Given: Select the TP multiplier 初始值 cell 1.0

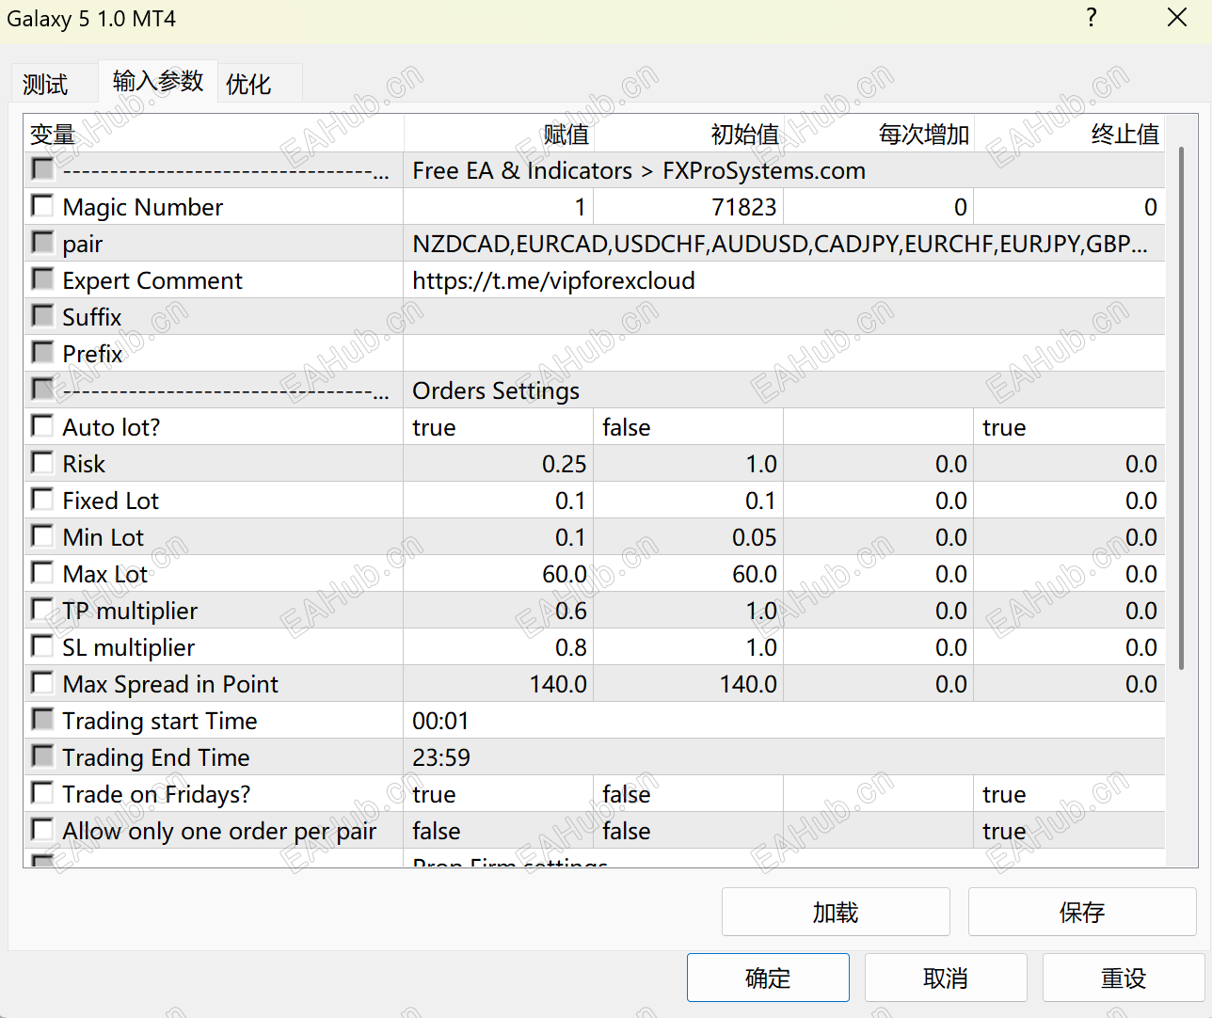Looking at the screenshot, I should point(689,611).
